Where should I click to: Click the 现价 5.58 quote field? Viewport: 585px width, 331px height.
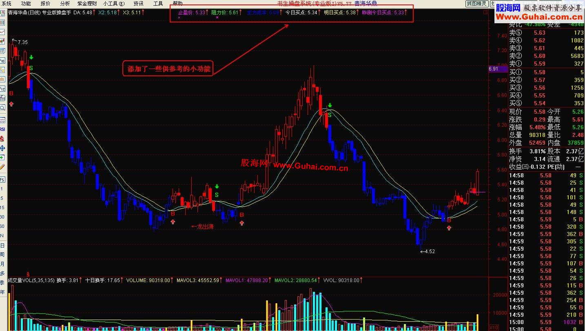click(x=527, y=112)
